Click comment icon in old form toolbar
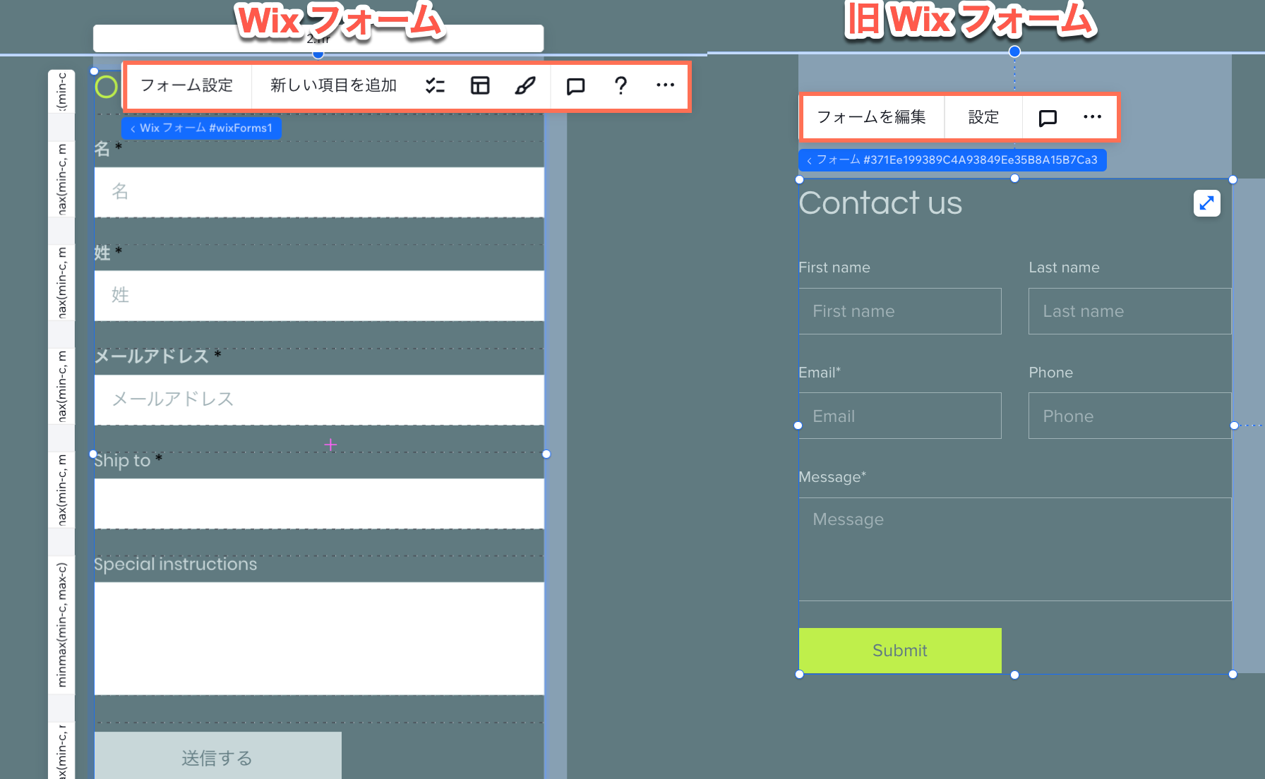1265x779 pixels. pyautogui.click(x=1048, y=118)
